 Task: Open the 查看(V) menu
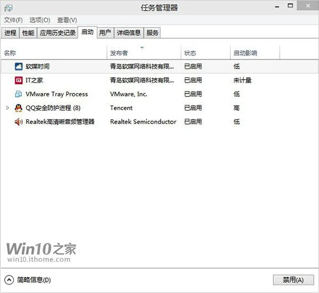point(67,20)
